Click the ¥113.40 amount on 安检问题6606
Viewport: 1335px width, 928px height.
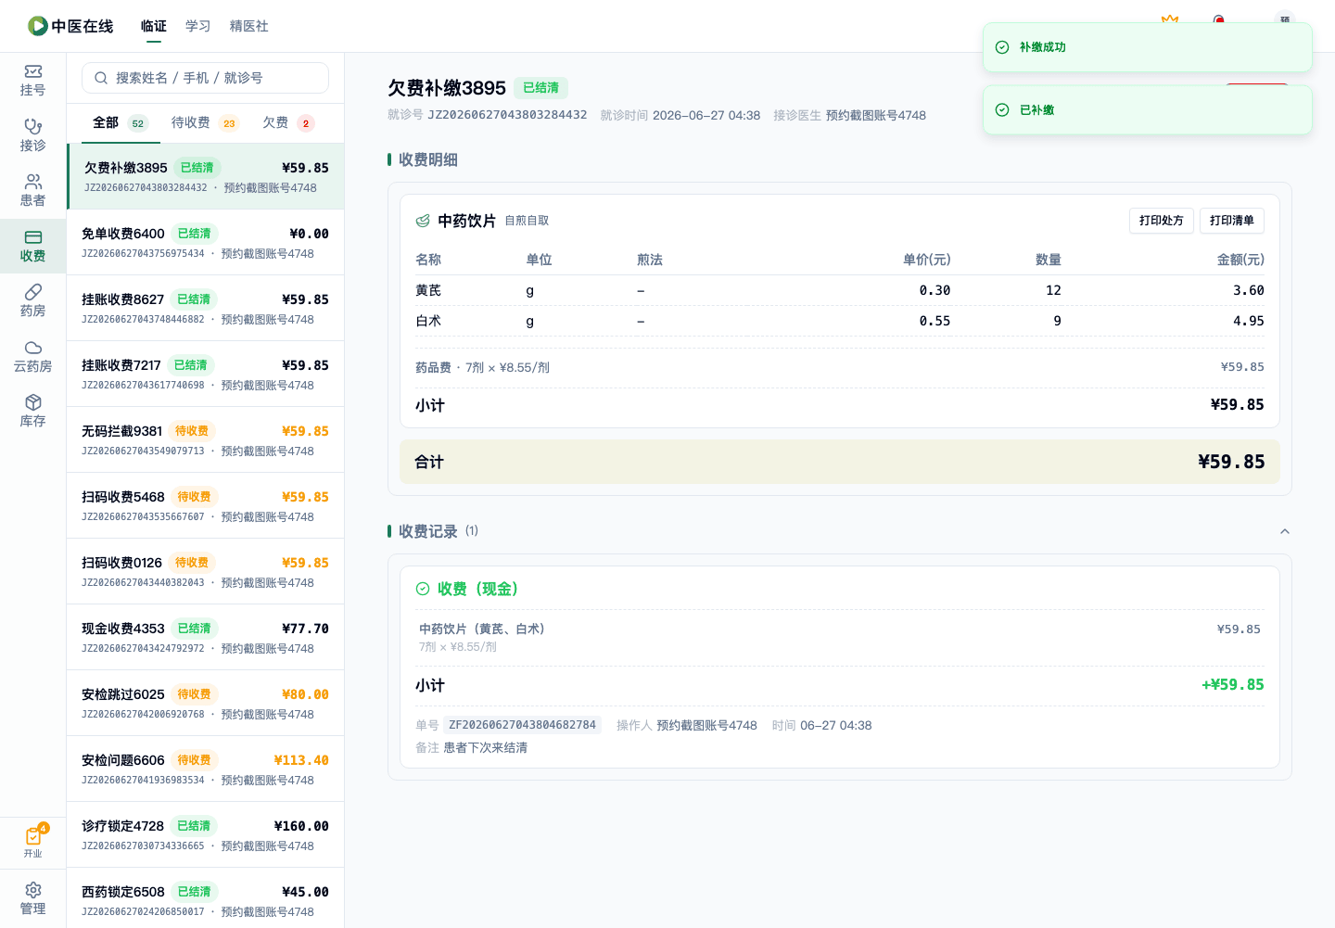(x=301, y=760)
